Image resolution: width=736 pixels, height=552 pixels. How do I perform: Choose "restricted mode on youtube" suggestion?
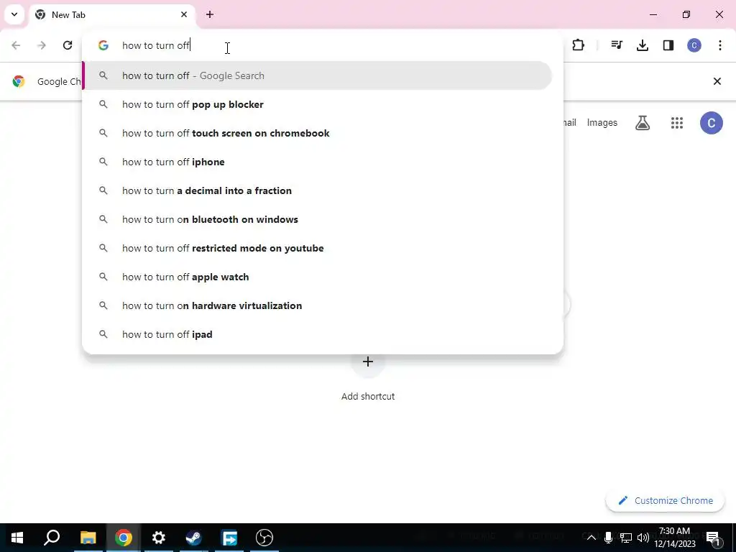(x=317, y=248)
